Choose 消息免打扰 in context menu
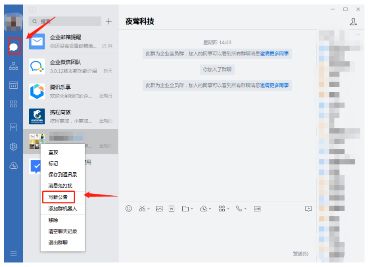This screenshot has width=371, height=267. pyautogui.click(x=63, y=185)
